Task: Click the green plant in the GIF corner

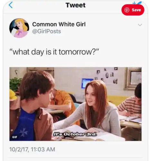Action: (x=15, y=84)
